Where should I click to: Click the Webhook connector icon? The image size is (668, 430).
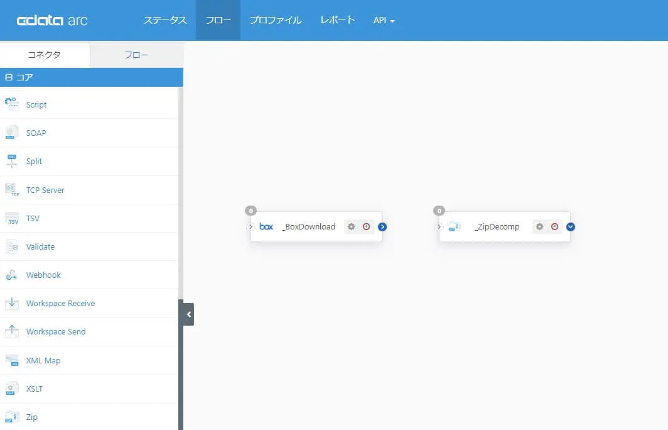(x=11, y=275)
